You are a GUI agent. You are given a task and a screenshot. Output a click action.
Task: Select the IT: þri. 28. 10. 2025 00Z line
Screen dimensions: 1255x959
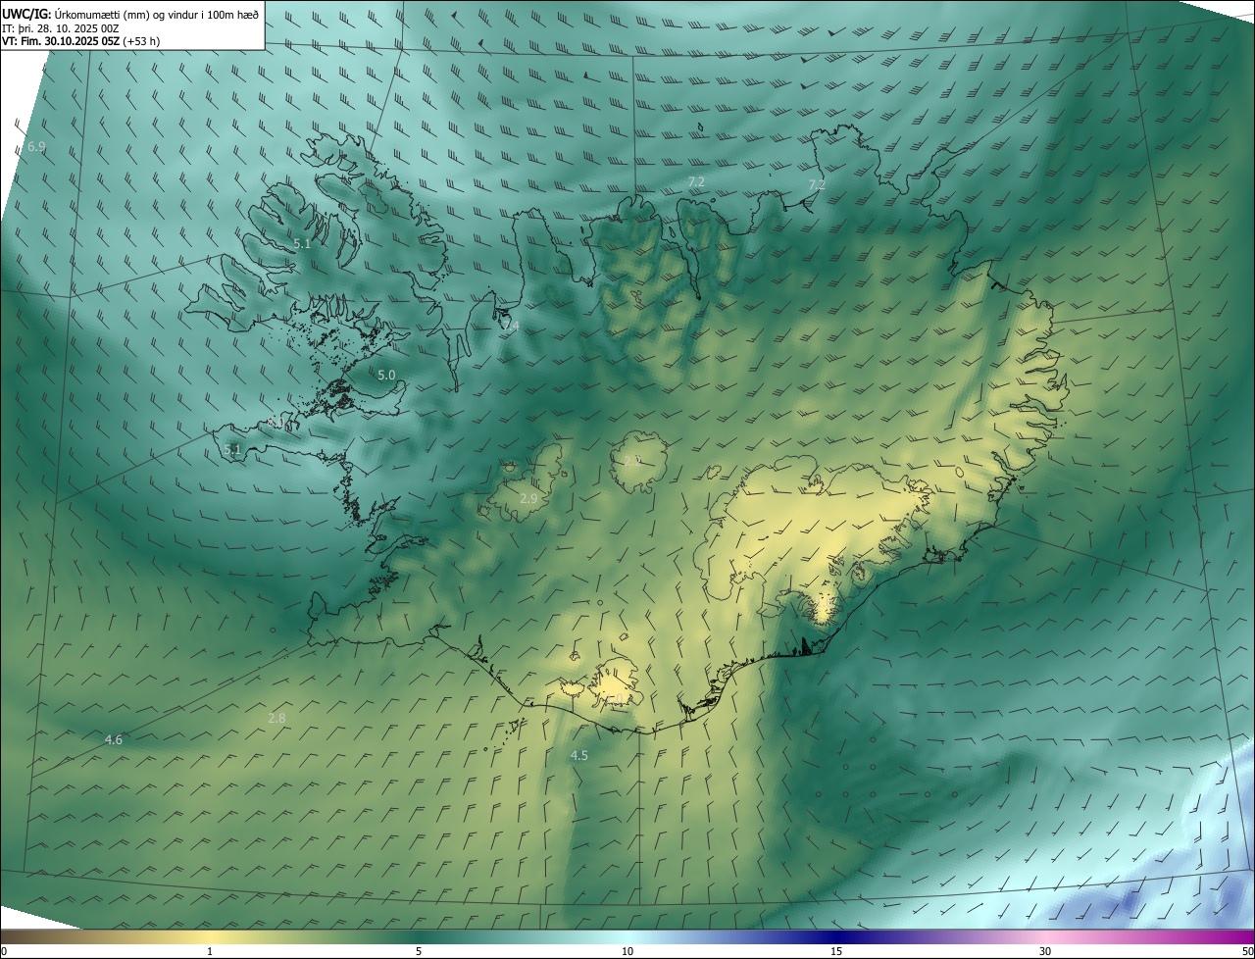click(59, 28)
